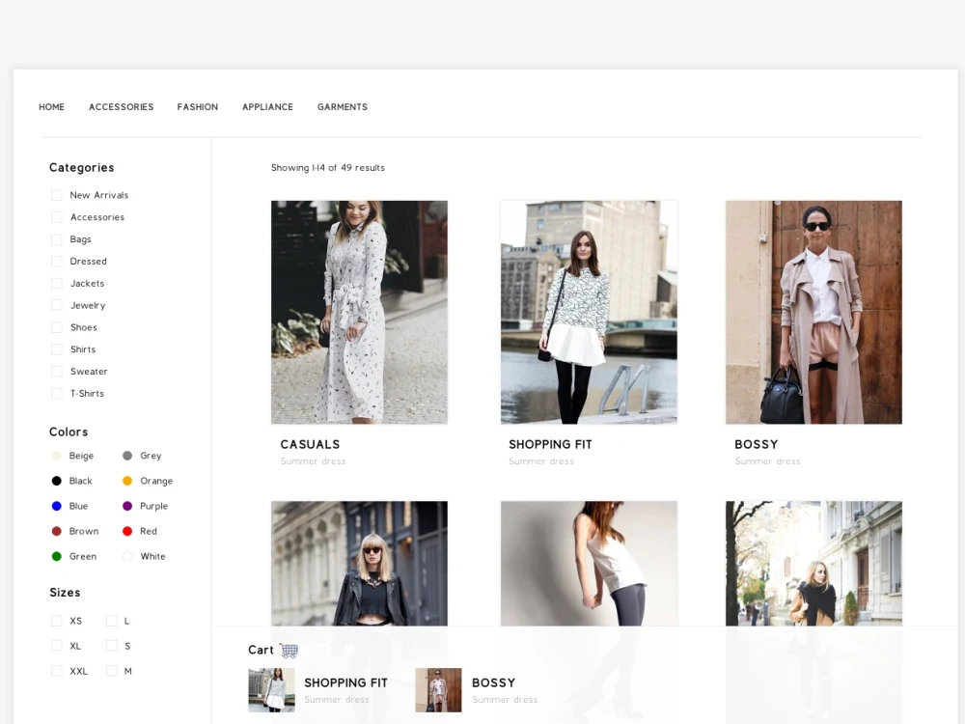Image resolution: width=965 pixels, height=724 pixels.
Task: Click BOSSY title in the cart
Action: coord(493,682)
